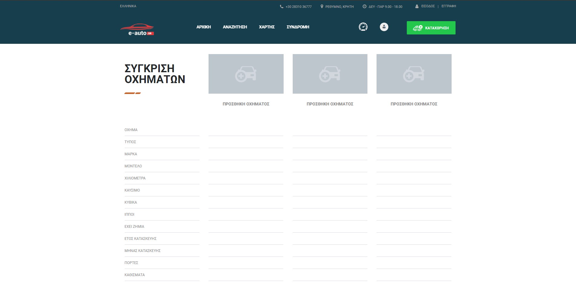Click the phone icon beside +30 28310 36777

[x=281, y=7]
